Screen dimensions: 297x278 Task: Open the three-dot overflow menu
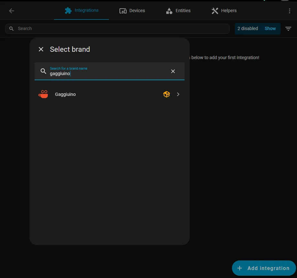pyautogui.click(x=289, y=11)
